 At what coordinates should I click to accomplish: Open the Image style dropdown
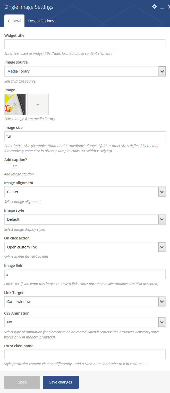[85, 219]
